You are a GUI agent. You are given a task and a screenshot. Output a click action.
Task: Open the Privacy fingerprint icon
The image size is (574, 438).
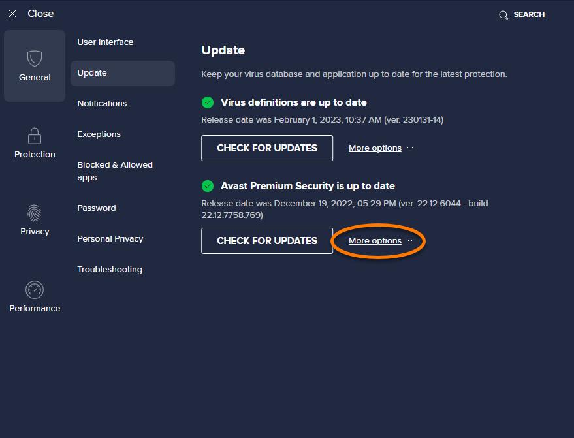tap(35, 213)
